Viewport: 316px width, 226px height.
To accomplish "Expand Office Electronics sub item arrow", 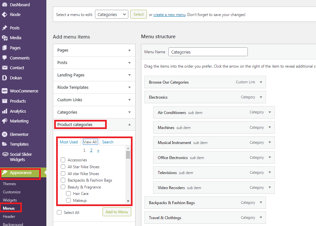I will (x=270, y=157).
